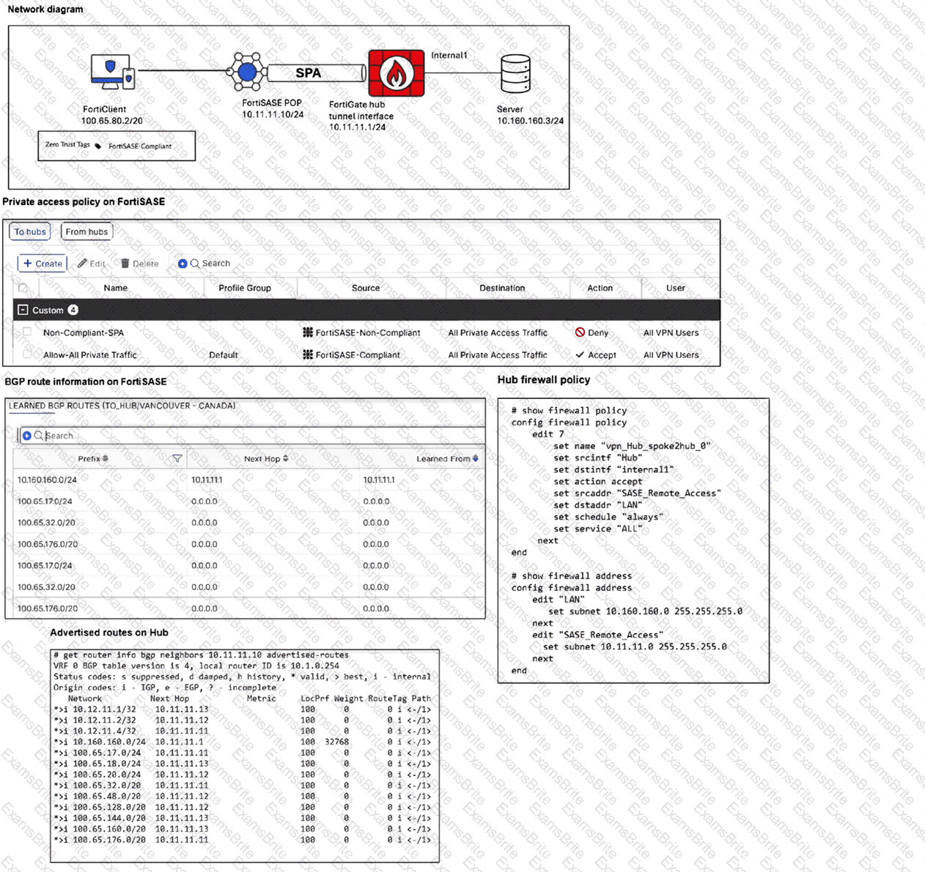The image size is (925, 872).
Task: Click the FortiClient endpoint icon in diagram
Action: tap(113, 72)
